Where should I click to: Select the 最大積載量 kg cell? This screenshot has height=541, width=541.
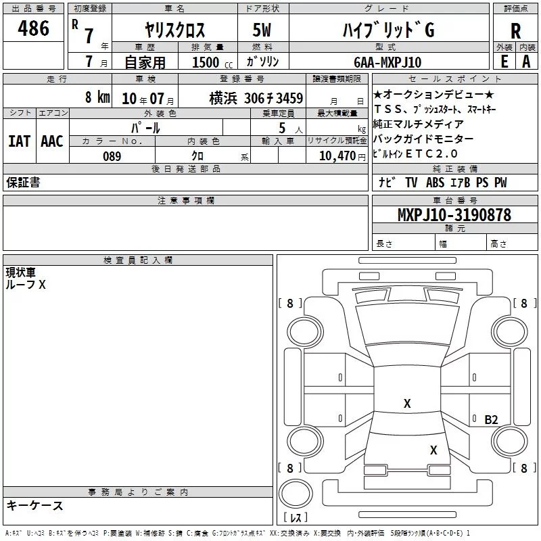(337, 128)
